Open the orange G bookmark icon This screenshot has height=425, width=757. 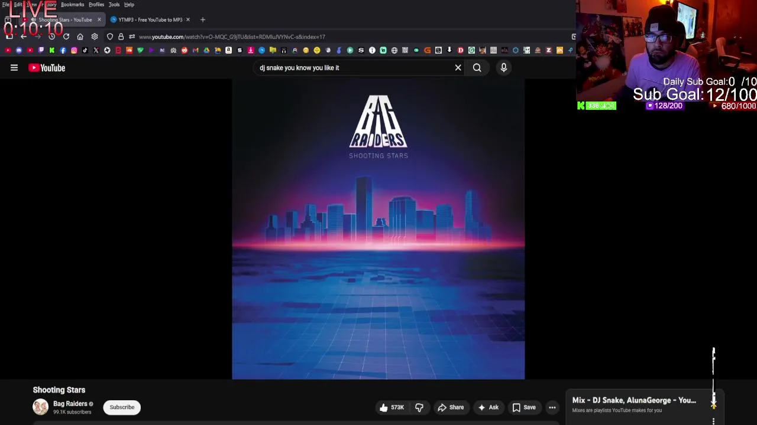[427, 50]
